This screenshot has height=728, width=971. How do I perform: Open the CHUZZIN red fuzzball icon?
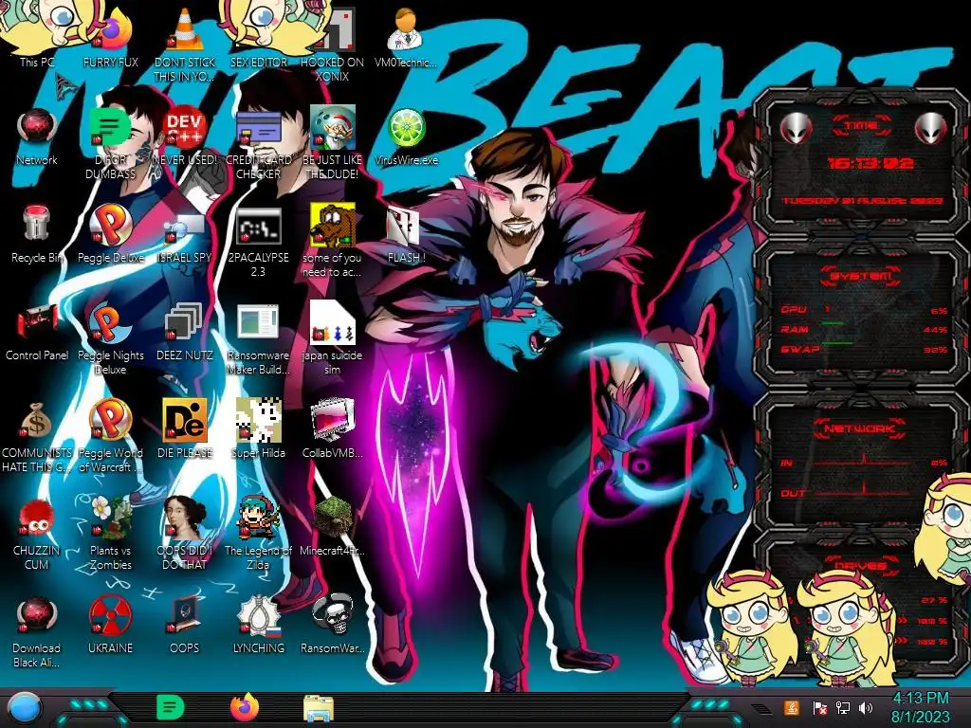(37, 534)
